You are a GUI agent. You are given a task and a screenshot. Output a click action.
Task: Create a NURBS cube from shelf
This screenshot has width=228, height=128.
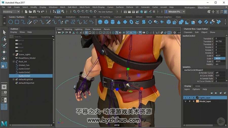tap(106, 22)
